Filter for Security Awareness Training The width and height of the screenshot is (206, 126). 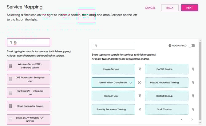pyautogui.click(x=140, y=109)
